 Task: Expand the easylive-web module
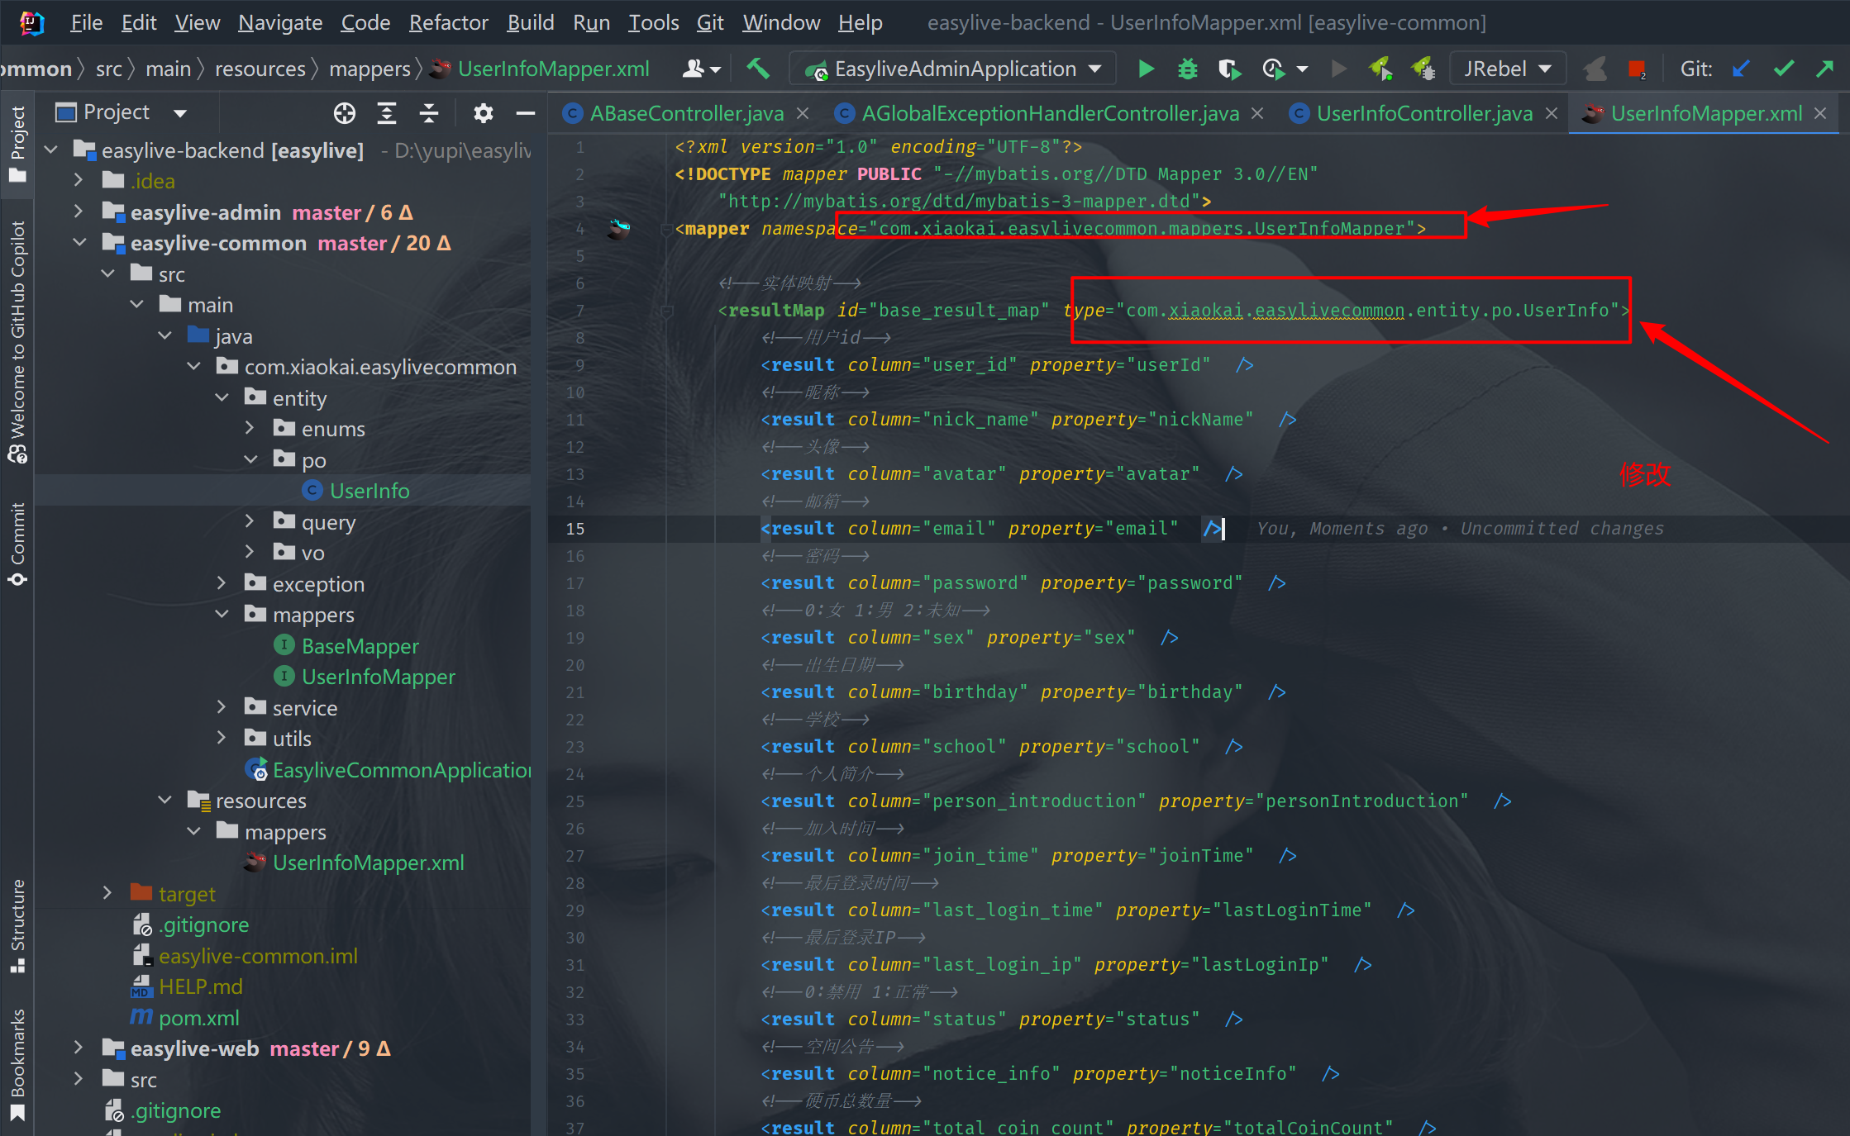tap(78, 1048)
